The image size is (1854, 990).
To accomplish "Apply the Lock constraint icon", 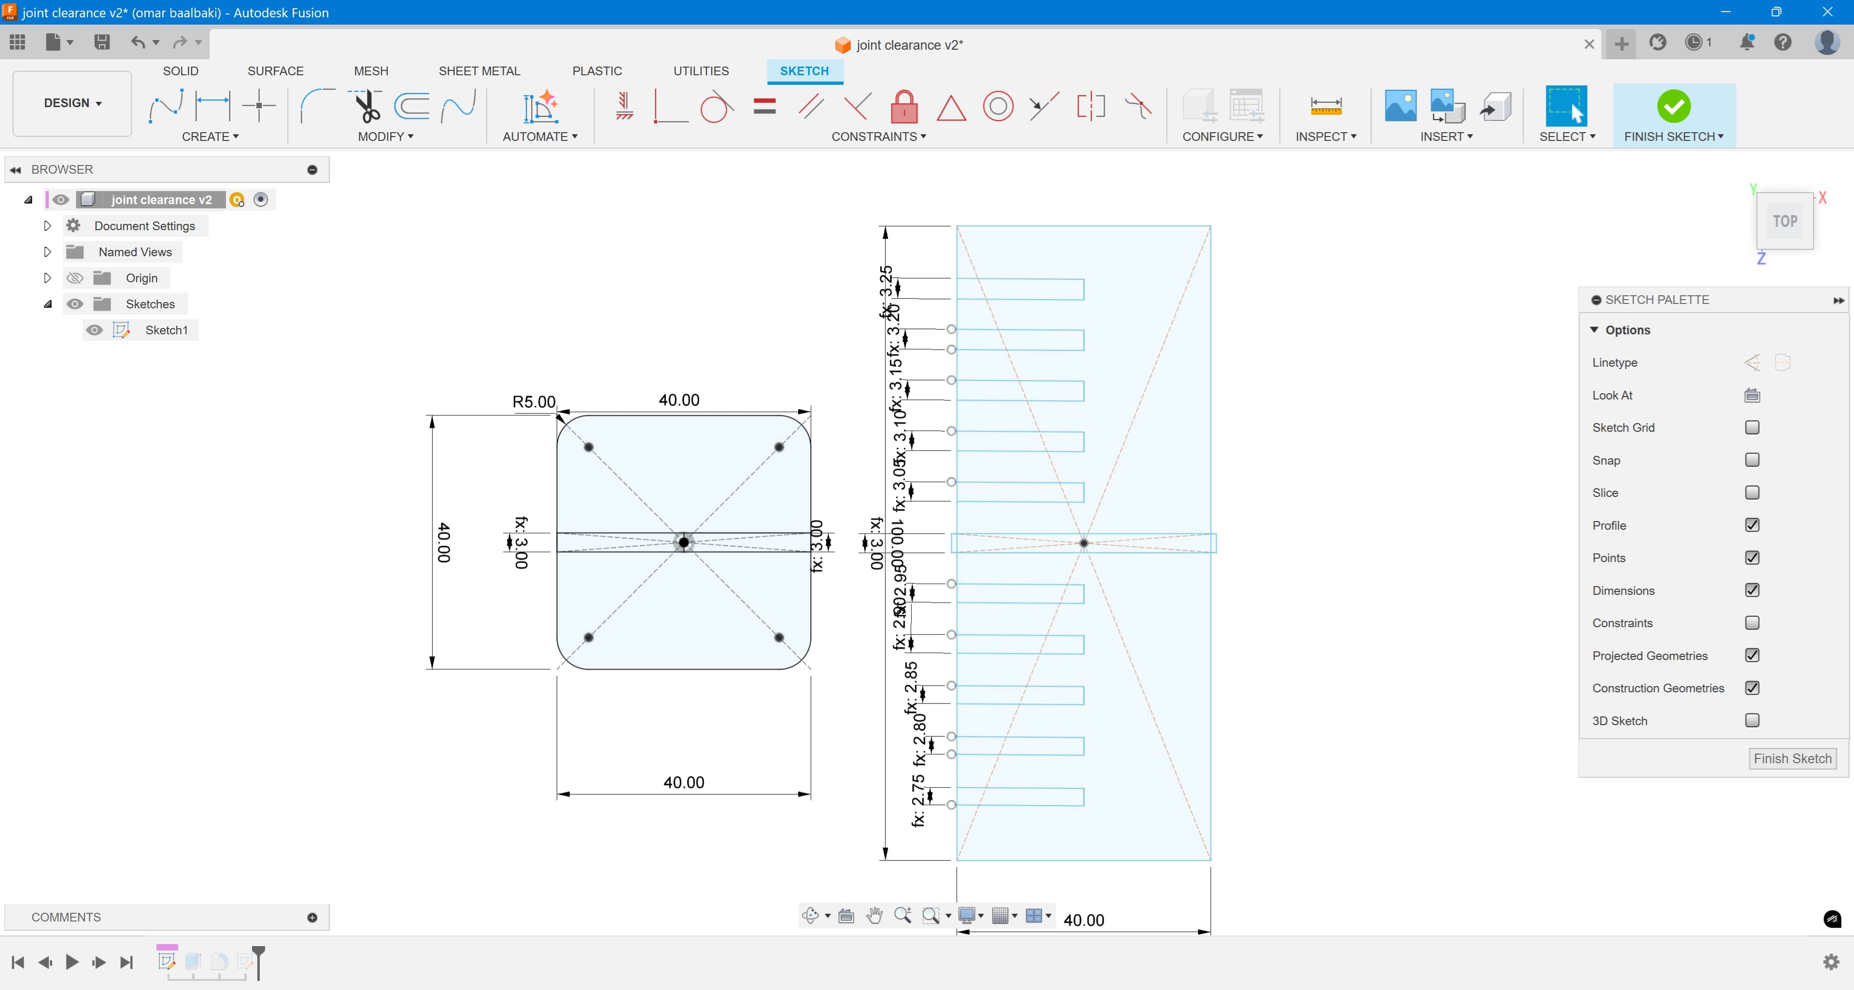I will pos(904,107).
